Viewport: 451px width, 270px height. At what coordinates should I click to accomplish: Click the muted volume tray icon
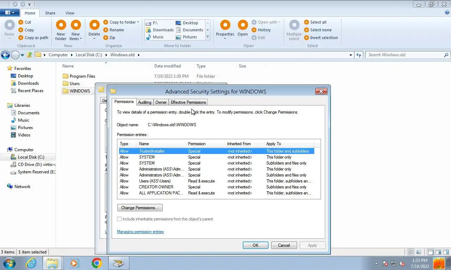click(402, 263)
